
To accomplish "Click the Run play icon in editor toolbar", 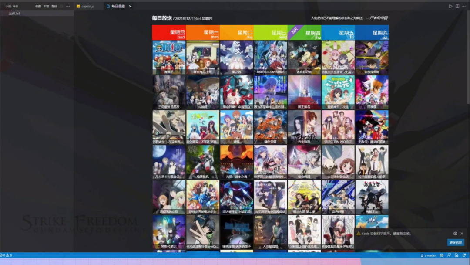I will coord(450,6).
